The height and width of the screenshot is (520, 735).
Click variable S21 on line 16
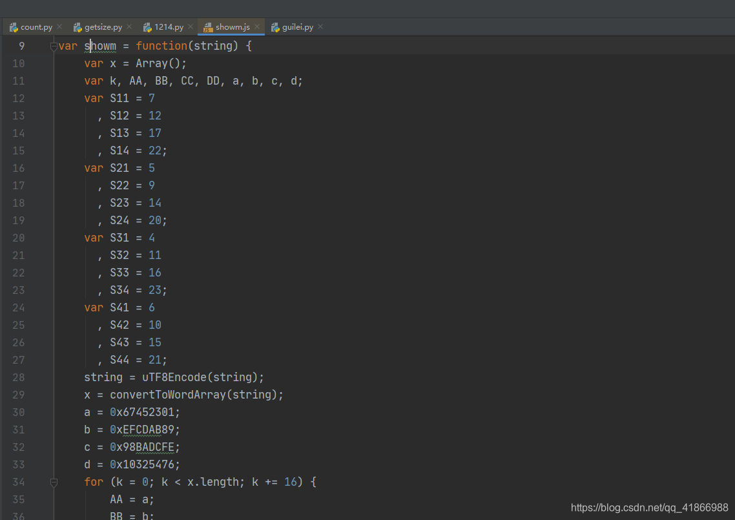[x=119, y=168]
